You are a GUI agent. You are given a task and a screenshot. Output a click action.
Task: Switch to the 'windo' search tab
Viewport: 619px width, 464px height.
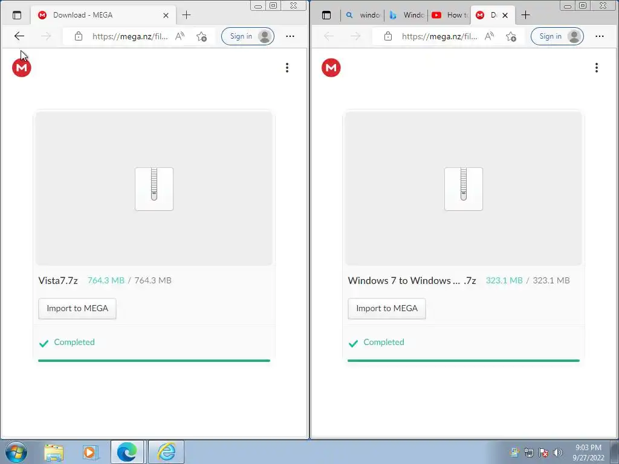coord(363,15)
